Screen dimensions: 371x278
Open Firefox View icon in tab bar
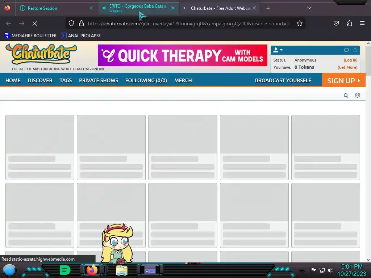pos(7,8)
